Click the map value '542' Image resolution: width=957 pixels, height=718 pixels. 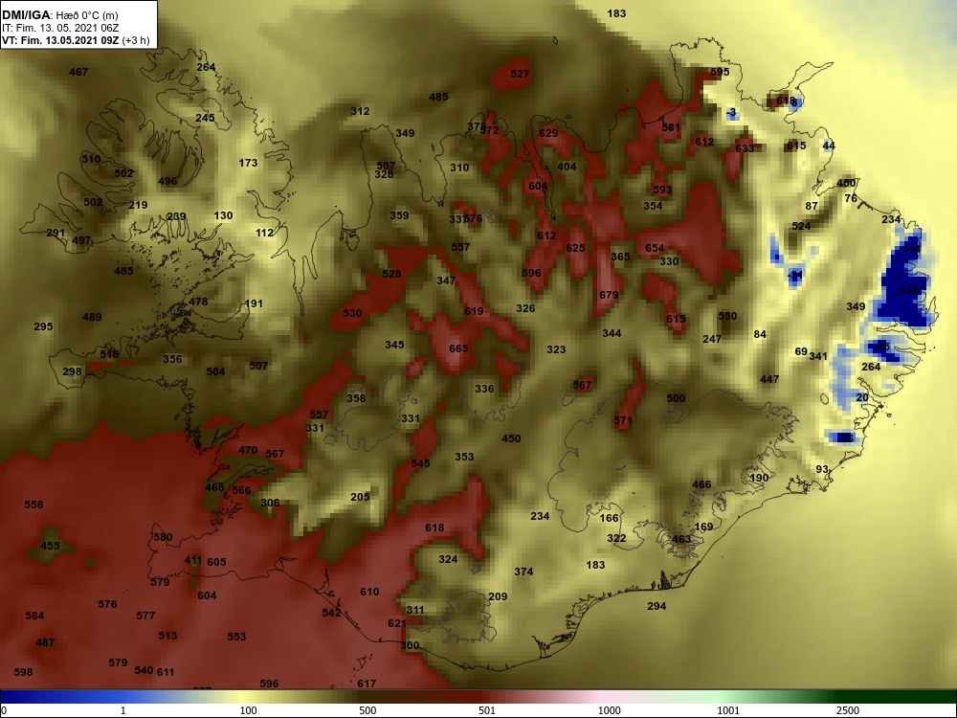pos(331,613)
